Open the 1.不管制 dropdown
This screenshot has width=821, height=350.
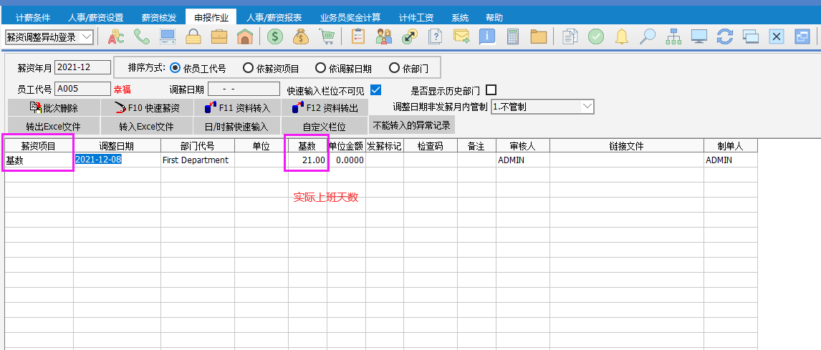[587, 107]
